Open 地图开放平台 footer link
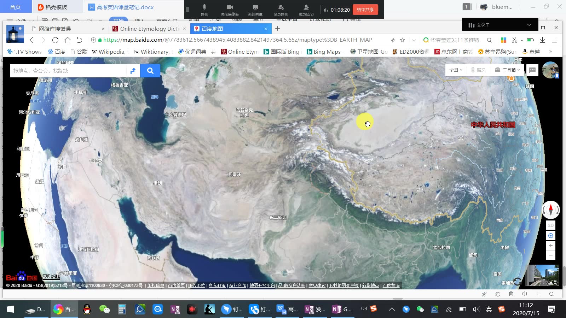The width and height of the screenshot is (566, 318). click(262, 285)
